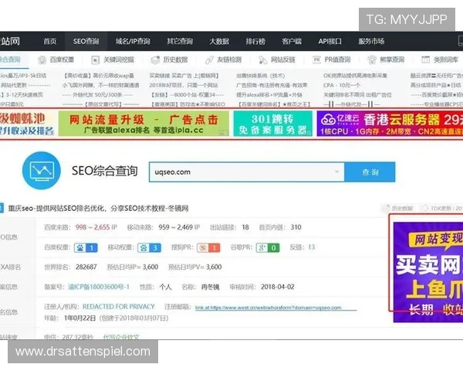Click the 网站反链 icon
This screenshot has height=371, width=463.
pos(262,60)
